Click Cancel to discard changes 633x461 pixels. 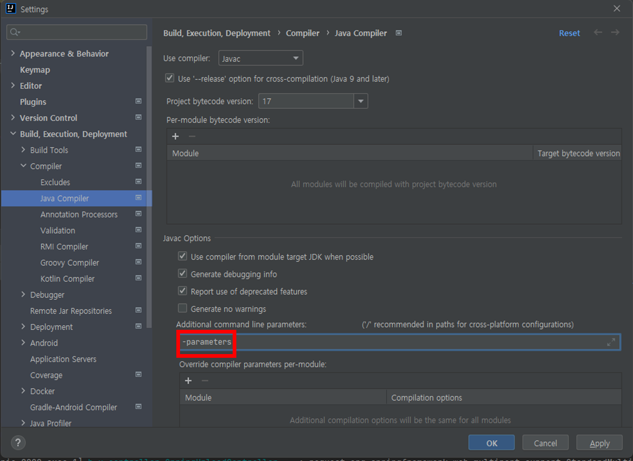tap(545, 443)
